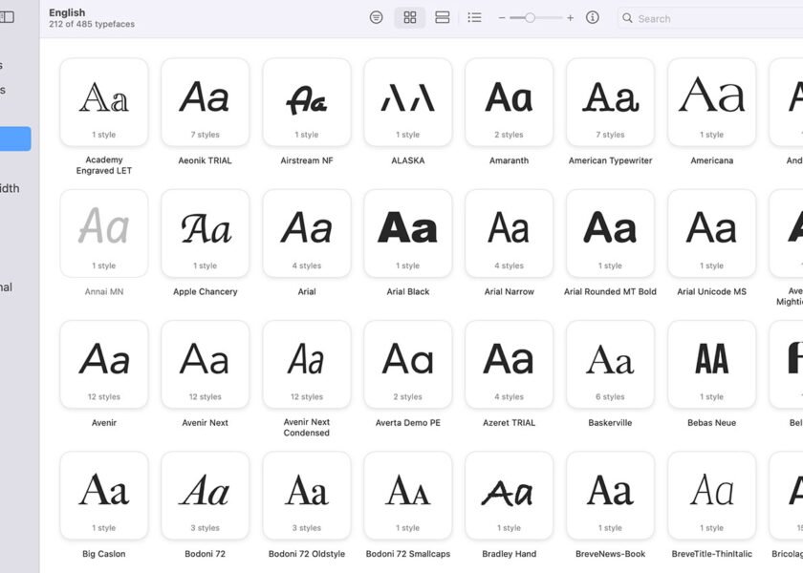Click the plus icon to enlarge previews
Screen dimensions: 803x573
571,18
